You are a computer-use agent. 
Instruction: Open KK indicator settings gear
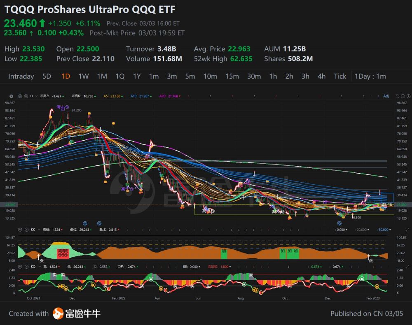point(21,230)
